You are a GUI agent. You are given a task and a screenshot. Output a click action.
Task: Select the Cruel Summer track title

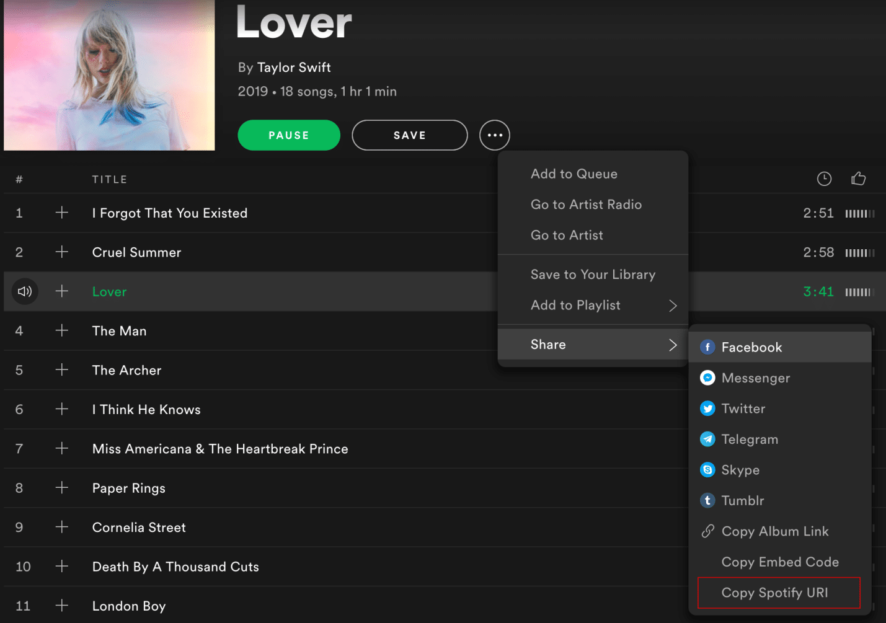(137, 252)
